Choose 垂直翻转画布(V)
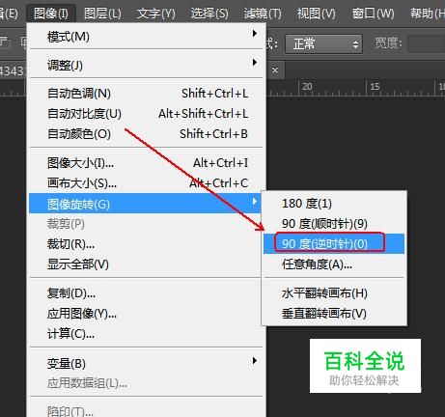Viewport: 445px width, 417px height. point(334,314)
